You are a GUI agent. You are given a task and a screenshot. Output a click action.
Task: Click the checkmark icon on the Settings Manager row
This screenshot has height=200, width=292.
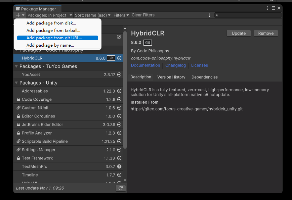(x=119, y=150)
